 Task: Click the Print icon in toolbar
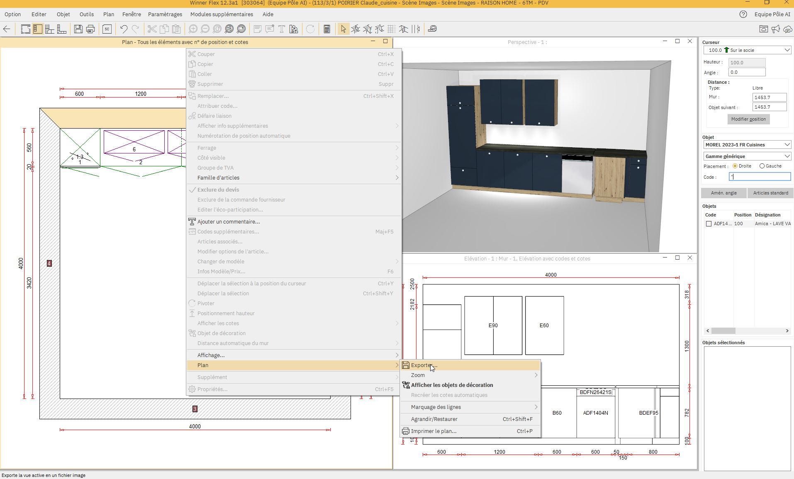(90, 29)
